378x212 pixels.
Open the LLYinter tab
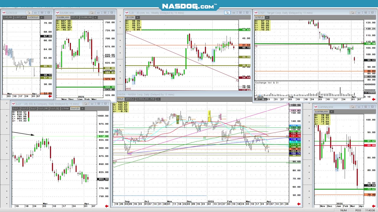[65, 108]
